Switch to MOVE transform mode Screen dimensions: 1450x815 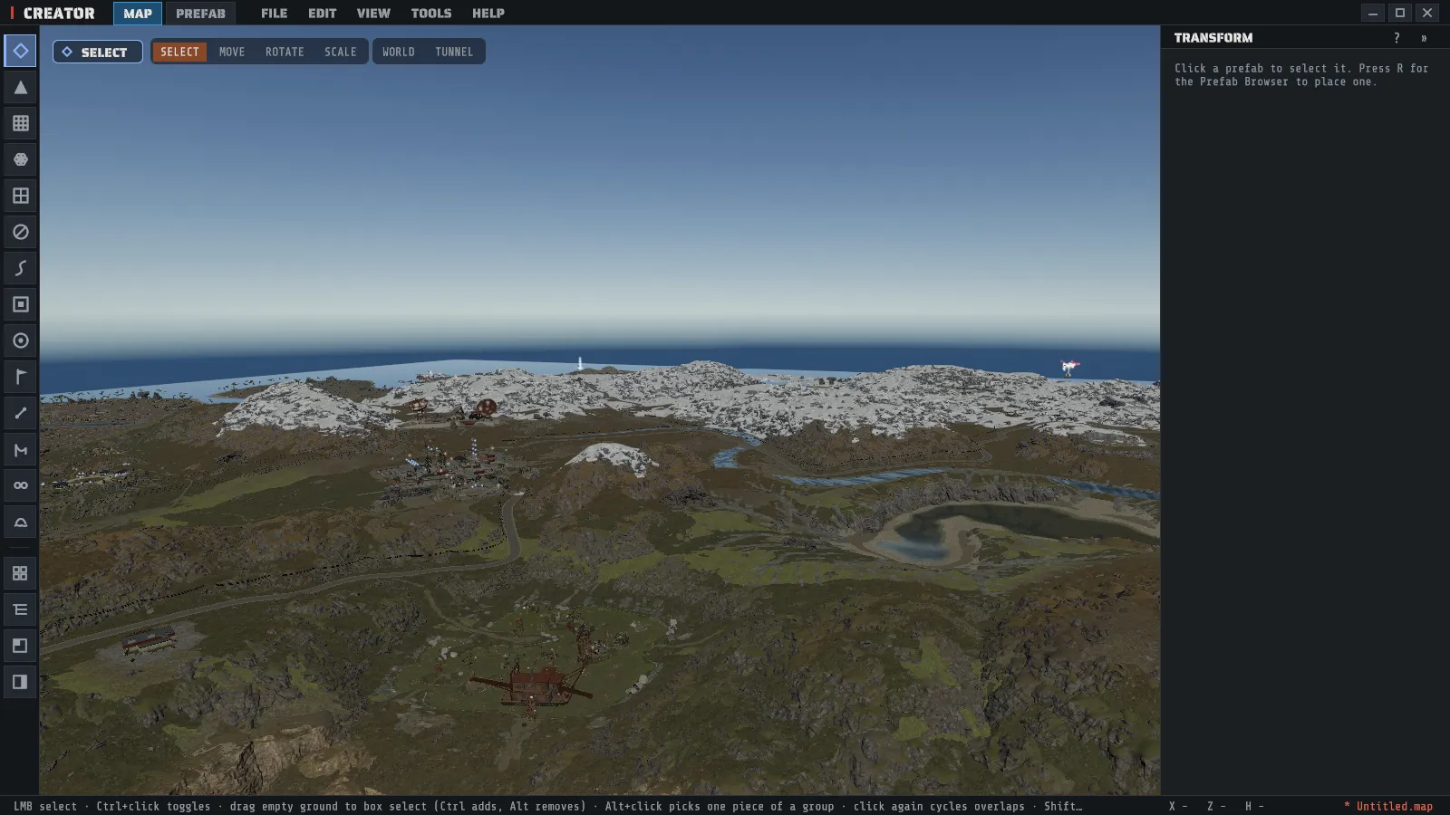coord(232,52)
